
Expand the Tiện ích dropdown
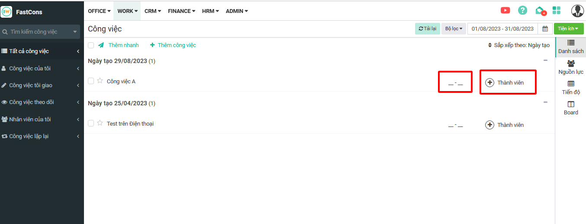568,29
